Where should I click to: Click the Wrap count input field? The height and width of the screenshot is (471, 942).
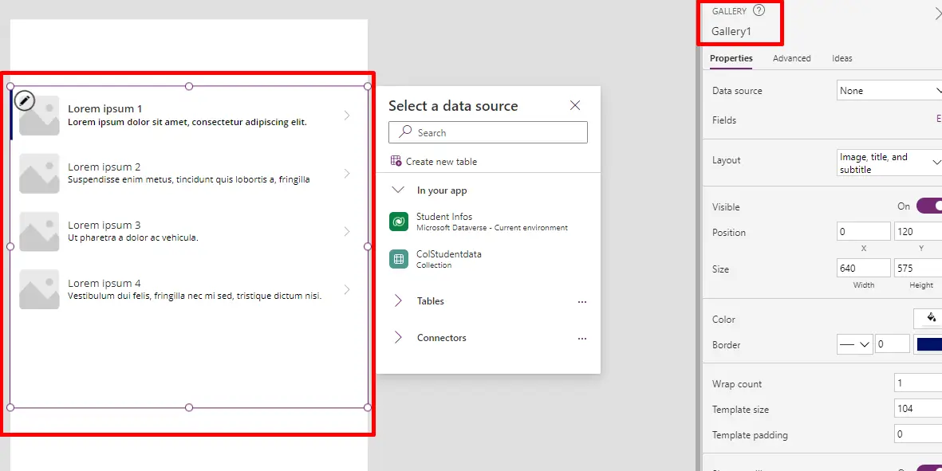tap(918, 383)
